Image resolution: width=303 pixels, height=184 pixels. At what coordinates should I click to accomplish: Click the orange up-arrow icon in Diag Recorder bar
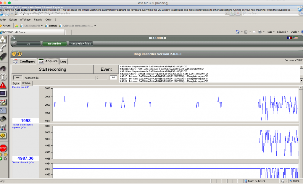pyautogui.click(x=20, y=54)
